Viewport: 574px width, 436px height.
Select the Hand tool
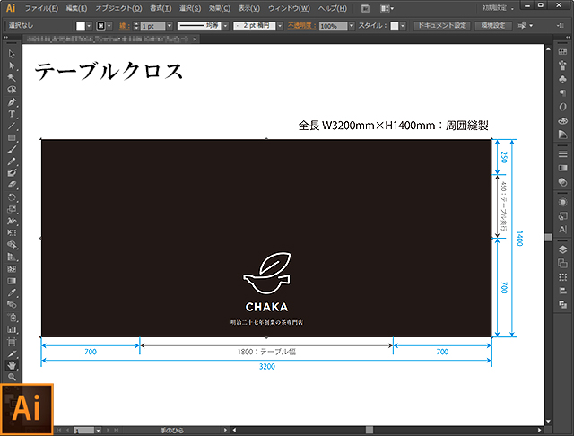pos(12,365)
